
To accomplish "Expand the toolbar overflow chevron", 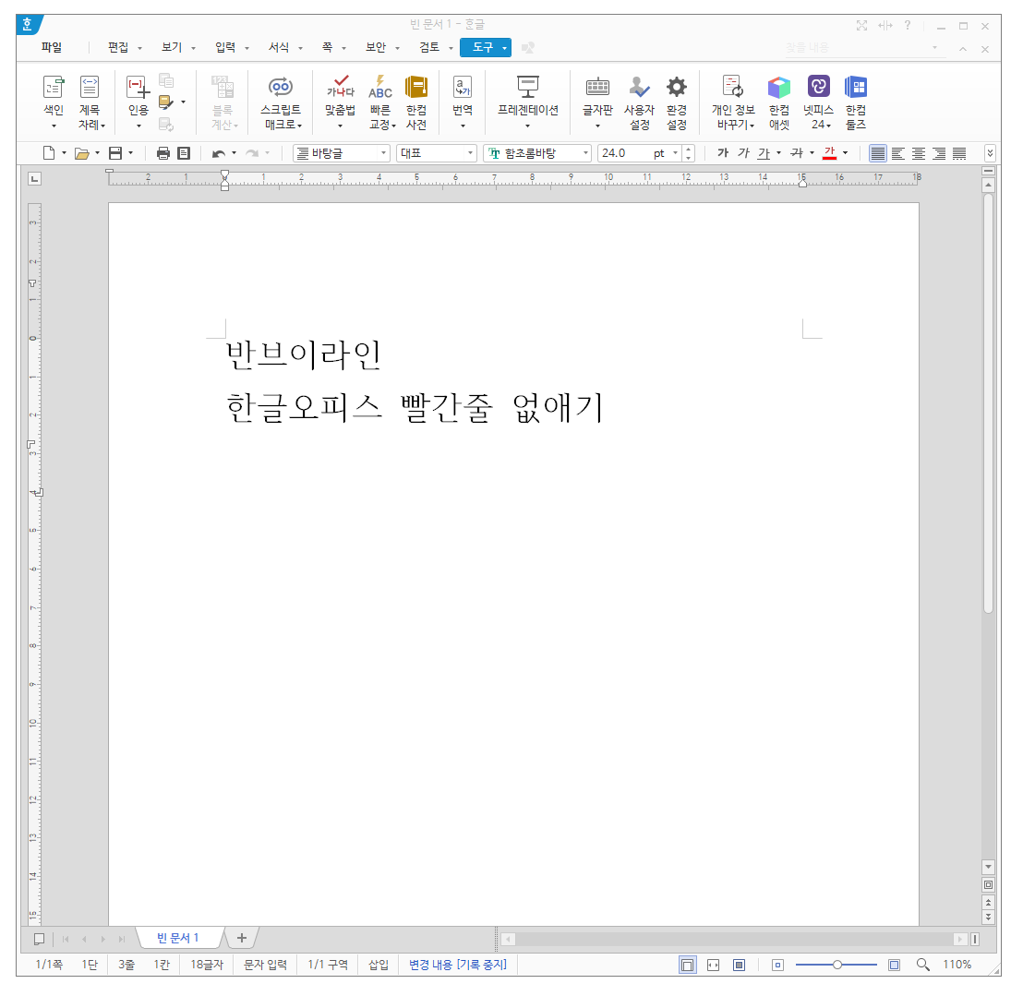I will click(x=990, y=153).
